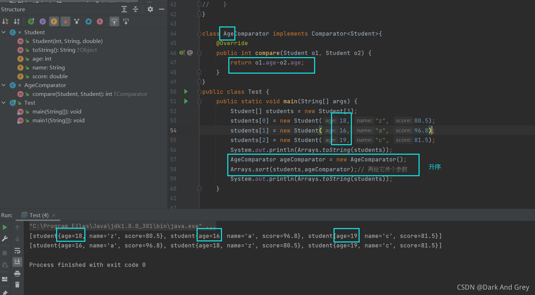Toggle Show Lambdas pink lambda icon
Viewport: 535px width, 295px height.
(x=100, y=21)
